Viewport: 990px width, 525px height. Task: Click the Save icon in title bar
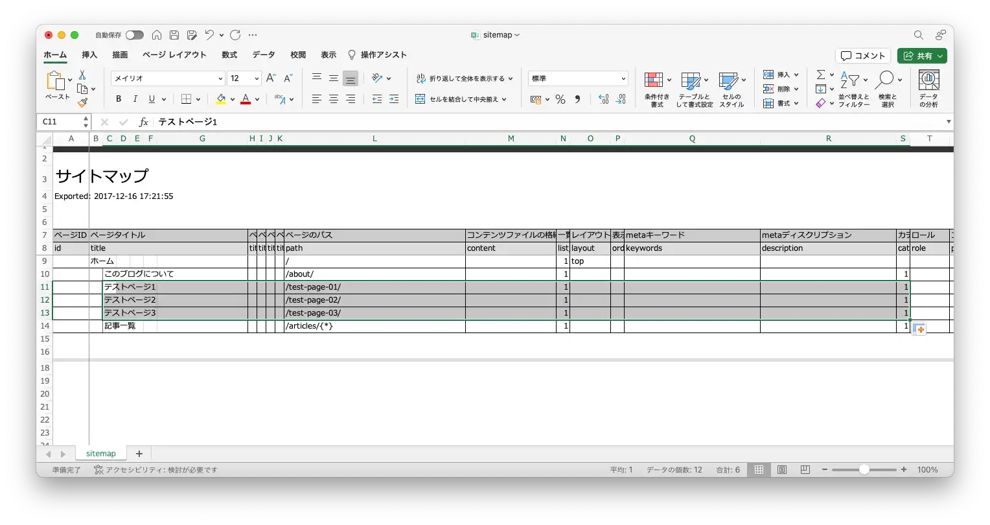[174, 35]
